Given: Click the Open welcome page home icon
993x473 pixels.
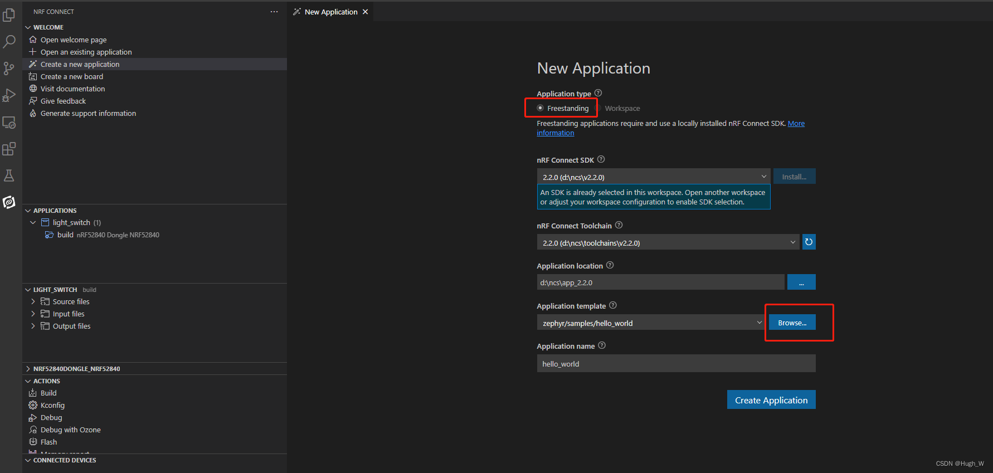Looking at the screenshot, I should [x=33, y=40].
